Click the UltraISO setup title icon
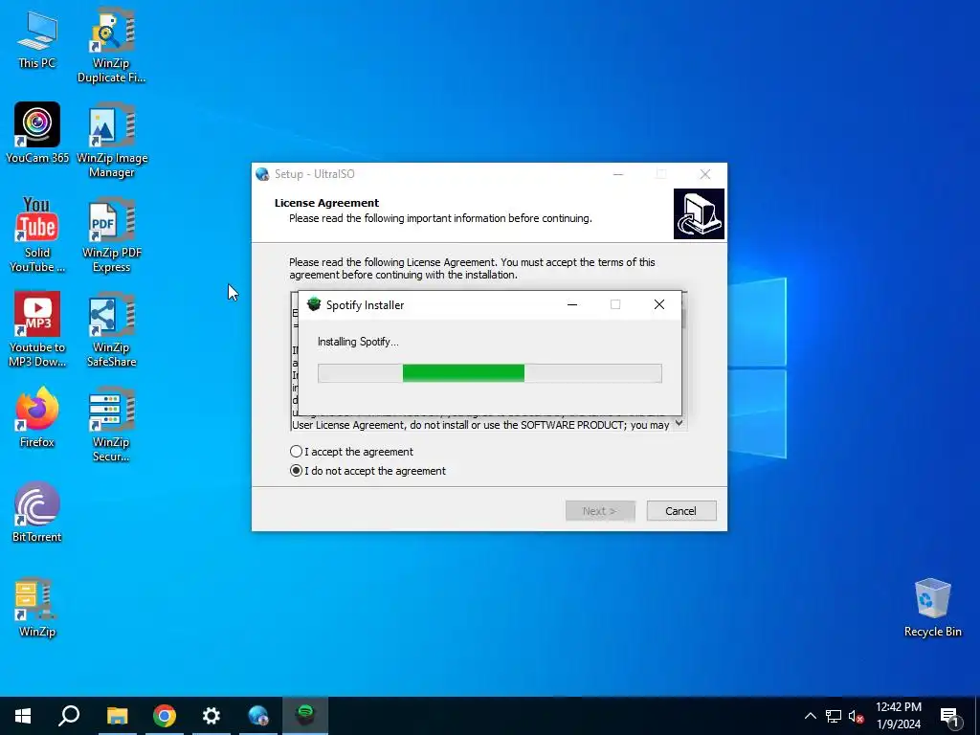This screenshot has height=735, width=980. 262,174
